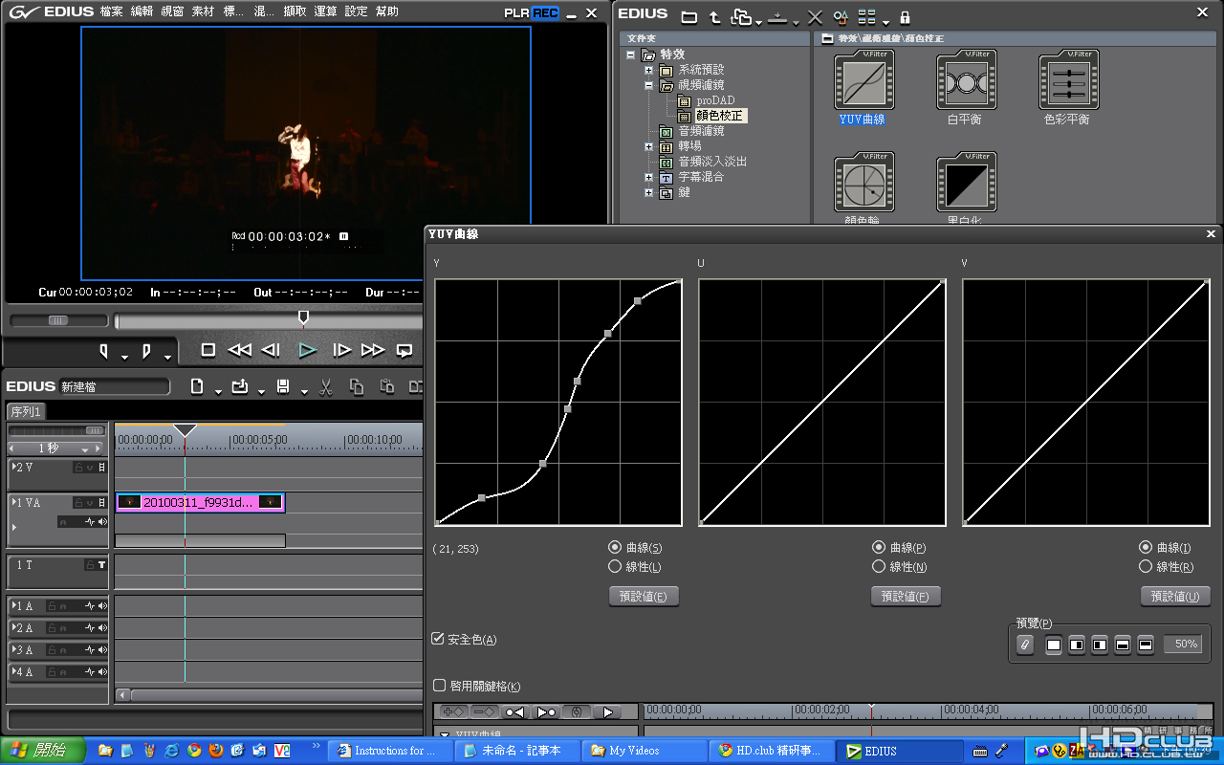Expand the 轉場 transitions folder

(x=649, y=146)
